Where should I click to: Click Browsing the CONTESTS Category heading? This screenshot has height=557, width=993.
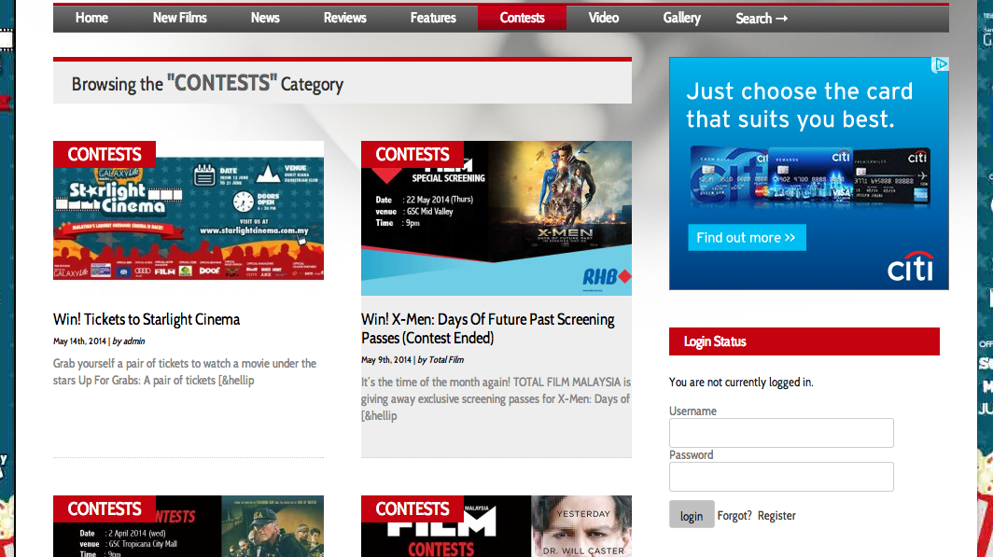tap(207, 84)
